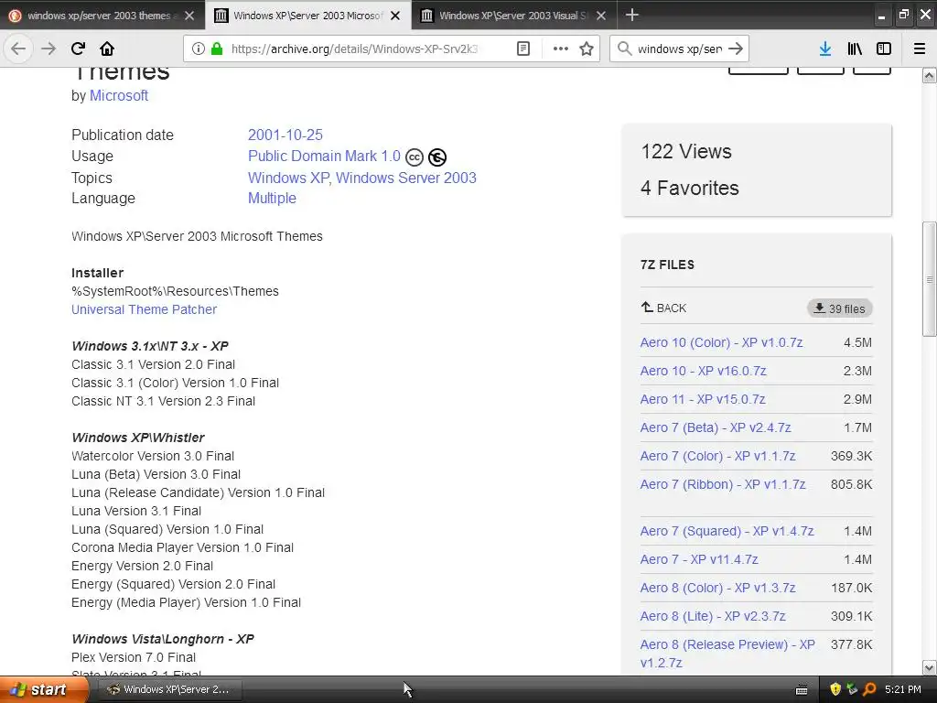The height and width of the screenshot is (703, 937).
Task: Submit search with the go arrow
Action: 736,49
